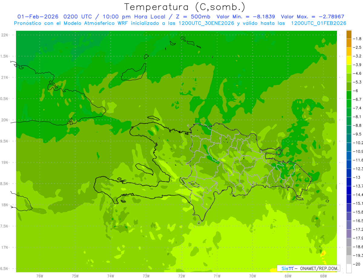The width and height of the screenshot is (363, 280).
Task: Click the '76W' longitude axis label
Action: point(40,276)
